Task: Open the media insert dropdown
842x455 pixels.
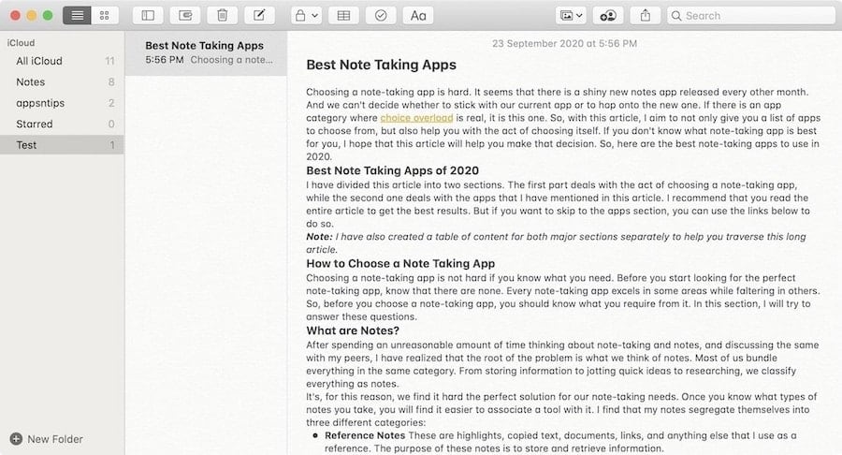Action: (x=570, y=15)
